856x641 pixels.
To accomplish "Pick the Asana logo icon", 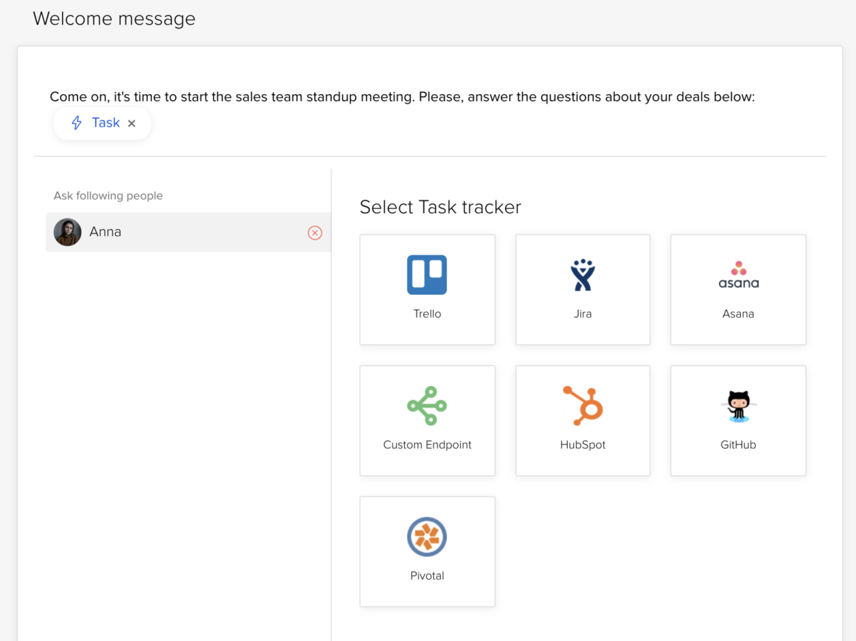I will (x=738, y=276).
